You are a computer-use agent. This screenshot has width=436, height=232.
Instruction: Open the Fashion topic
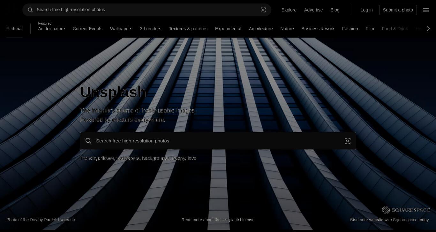tap(350, 29)
